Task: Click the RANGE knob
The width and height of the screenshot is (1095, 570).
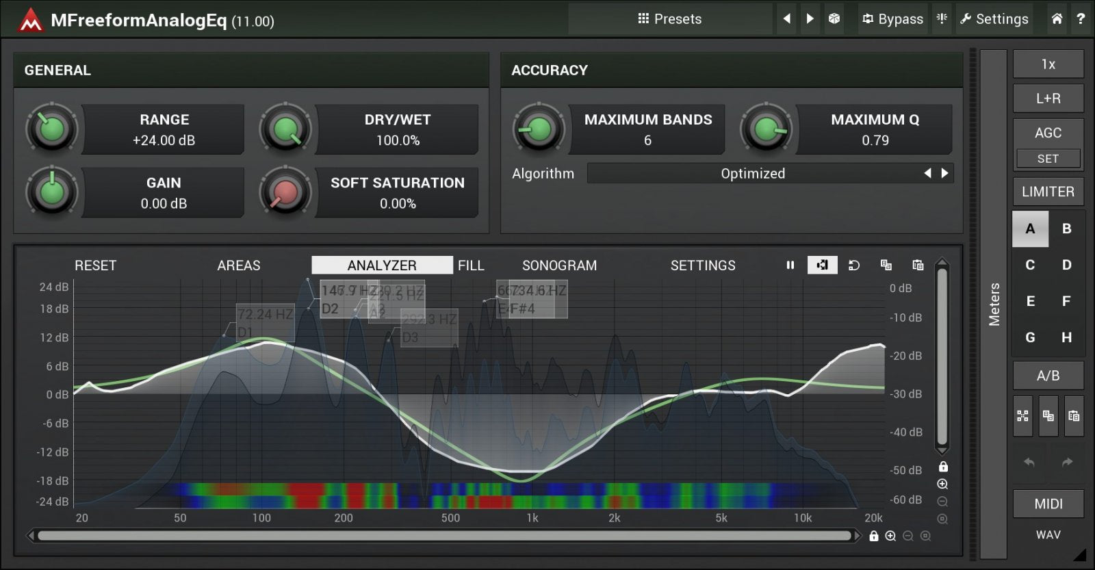Action: point(51,129)
